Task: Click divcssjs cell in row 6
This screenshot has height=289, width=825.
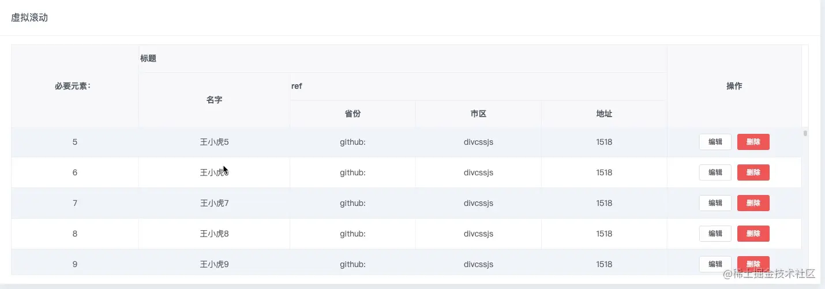Action: point(479,172)
